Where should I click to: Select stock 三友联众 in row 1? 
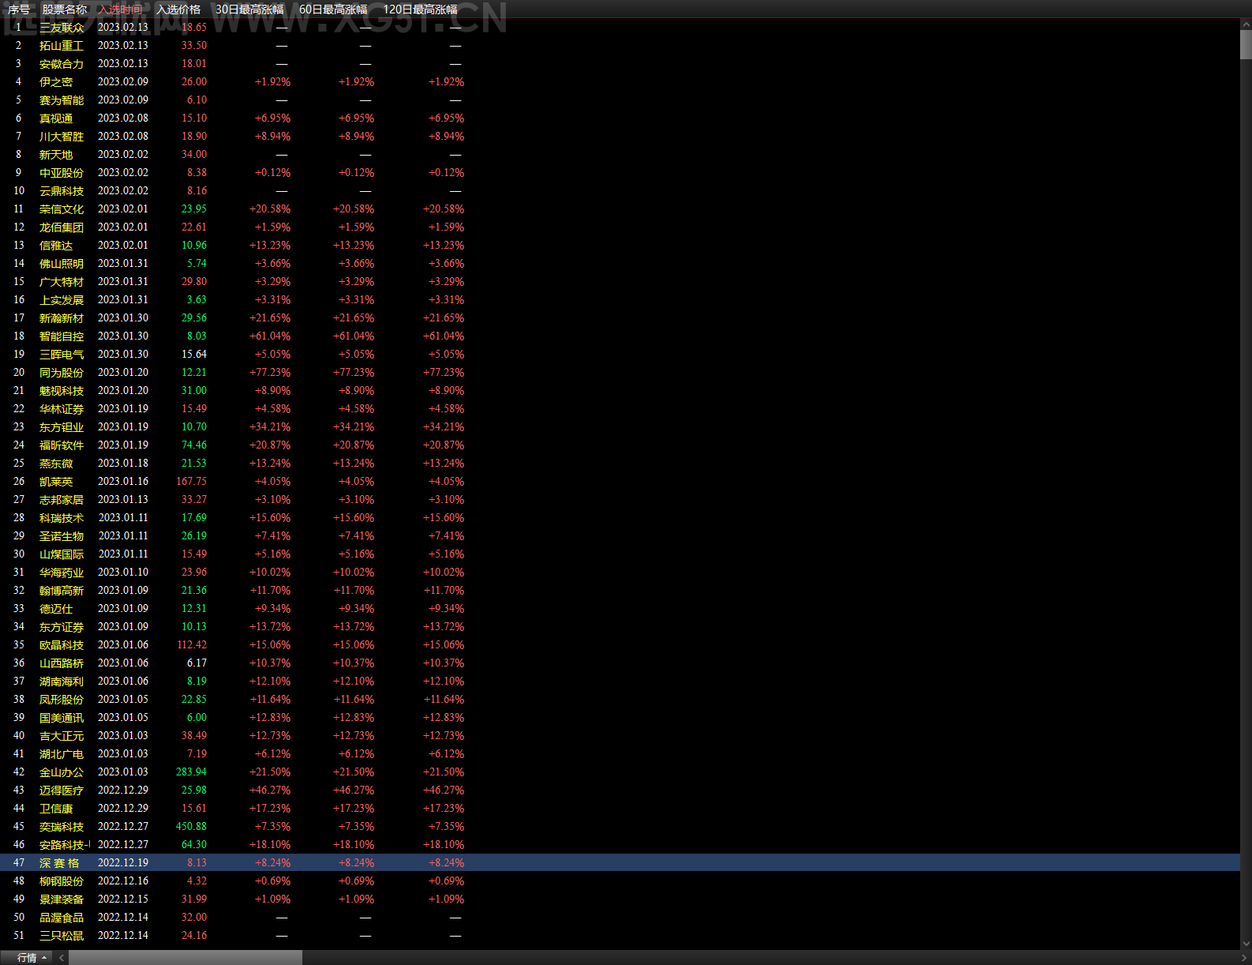tap(62, 28)
